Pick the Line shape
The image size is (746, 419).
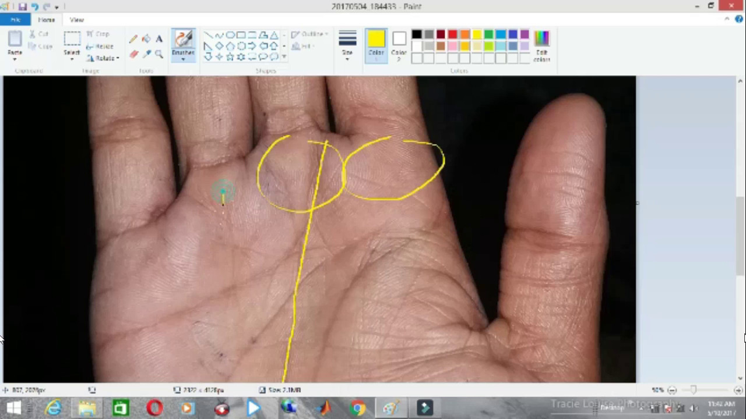click(208, 35)
